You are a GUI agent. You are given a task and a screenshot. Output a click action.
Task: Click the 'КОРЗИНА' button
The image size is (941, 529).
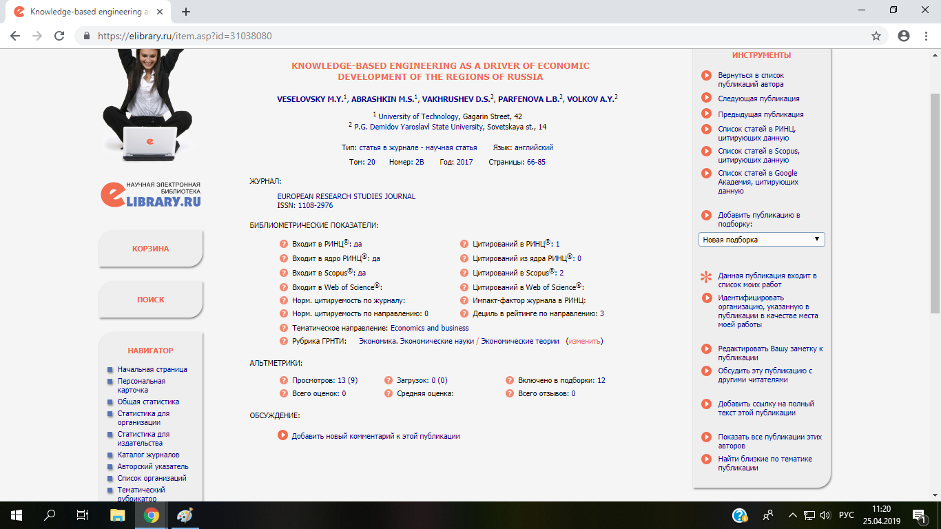coord(151,249)
